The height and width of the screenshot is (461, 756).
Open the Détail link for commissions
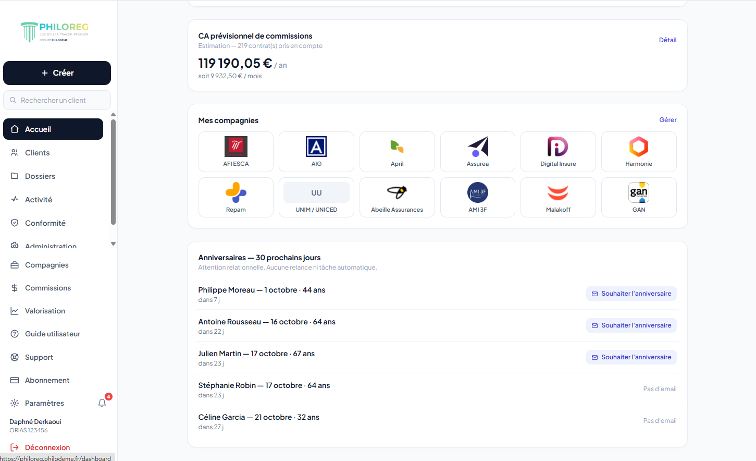(667, 40)
